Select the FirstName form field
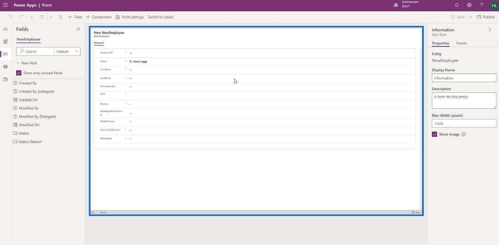Screen dimensions: 499x245 [255, 70]
